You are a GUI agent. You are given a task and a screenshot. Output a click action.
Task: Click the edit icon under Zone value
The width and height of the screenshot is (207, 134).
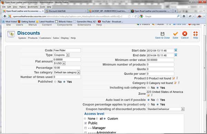148,95
